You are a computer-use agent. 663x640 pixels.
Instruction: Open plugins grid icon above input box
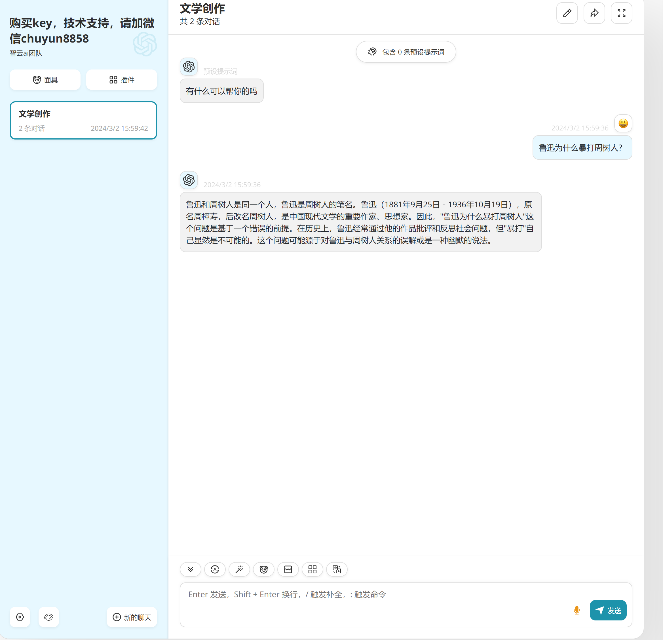312,569
